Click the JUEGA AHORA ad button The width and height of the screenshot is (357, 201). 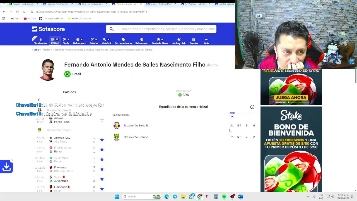tap(291, 97)
